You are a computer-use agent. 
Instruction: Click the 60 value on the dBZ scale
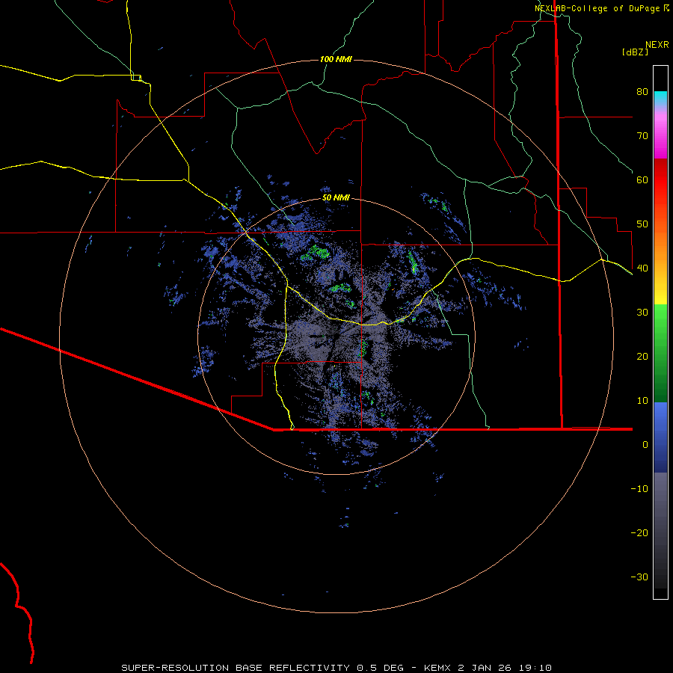point(642,179)
